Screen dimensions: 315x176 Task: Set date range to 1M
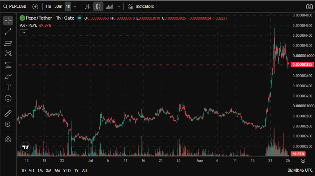click(40, 171)
